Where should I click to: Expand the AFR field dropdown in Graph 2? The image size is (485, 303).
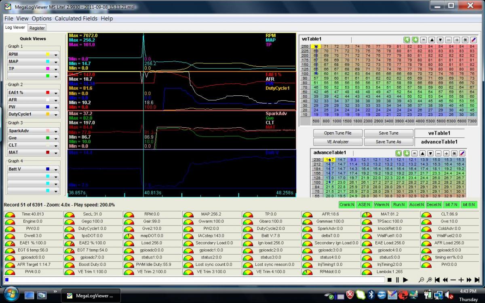56,100
